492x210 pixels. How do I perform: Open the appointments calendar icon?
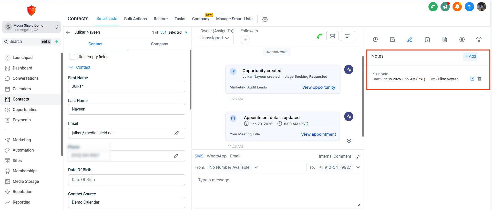point(427,39)
